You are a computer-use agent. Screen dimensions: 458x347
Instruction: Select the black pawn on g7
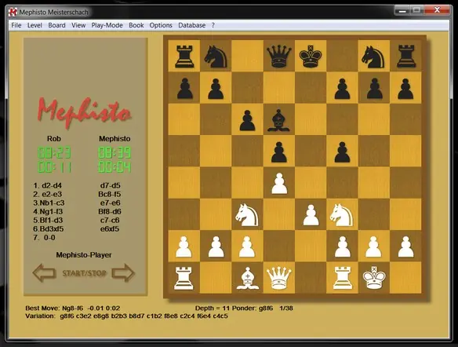(374, 89)
